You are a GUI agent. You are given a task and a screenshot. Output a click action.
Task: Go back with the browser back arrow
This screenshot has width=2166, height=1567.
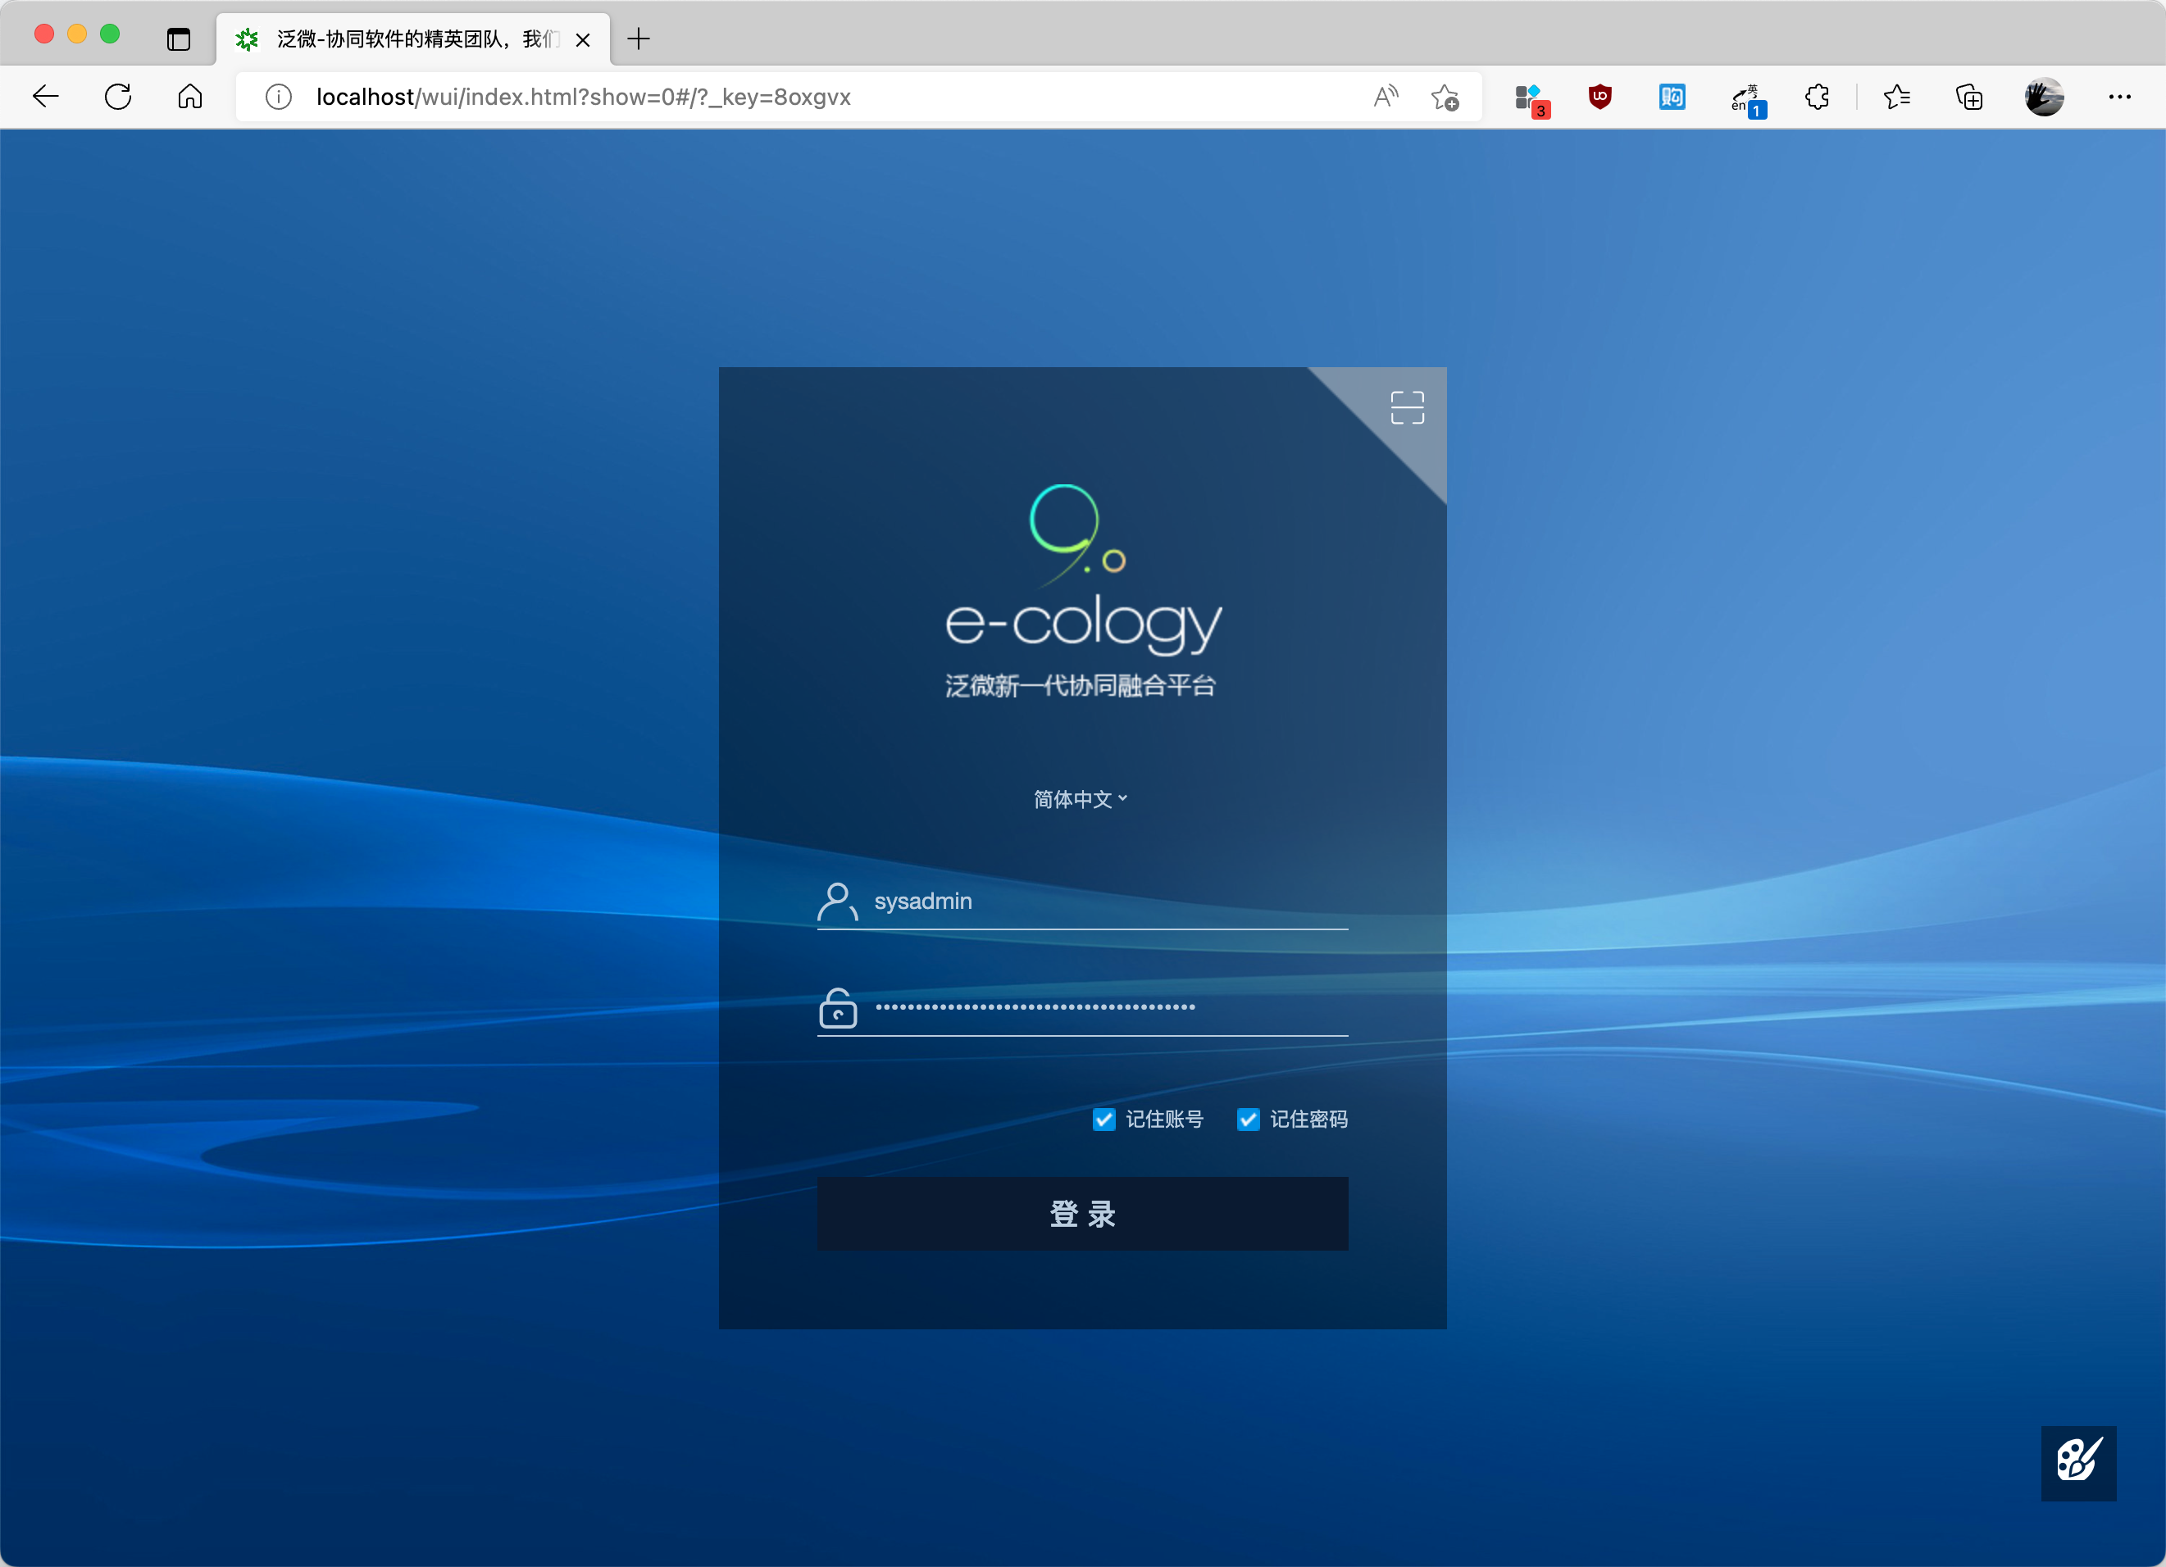tap(46, 97)
